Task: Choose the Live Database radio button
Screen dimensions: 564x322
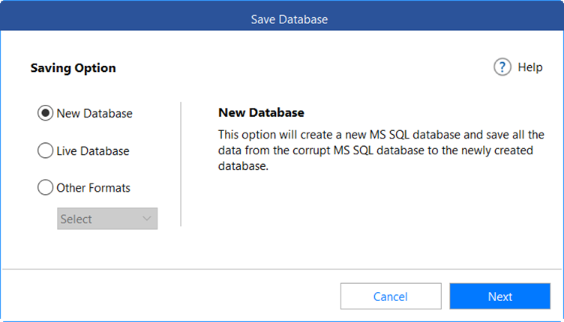Action: pos(45,151)
